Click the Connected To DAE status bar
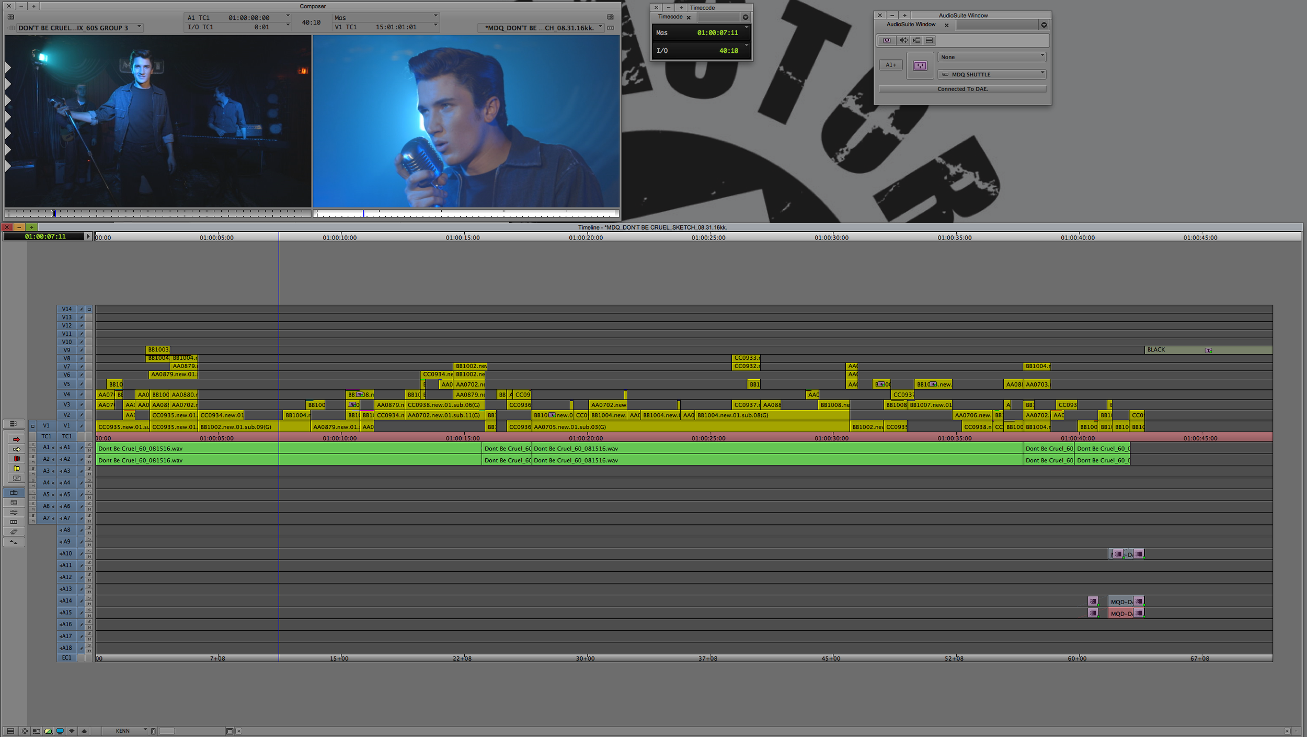The width and height of the screenshot is (1307, 737). (962, 89)
